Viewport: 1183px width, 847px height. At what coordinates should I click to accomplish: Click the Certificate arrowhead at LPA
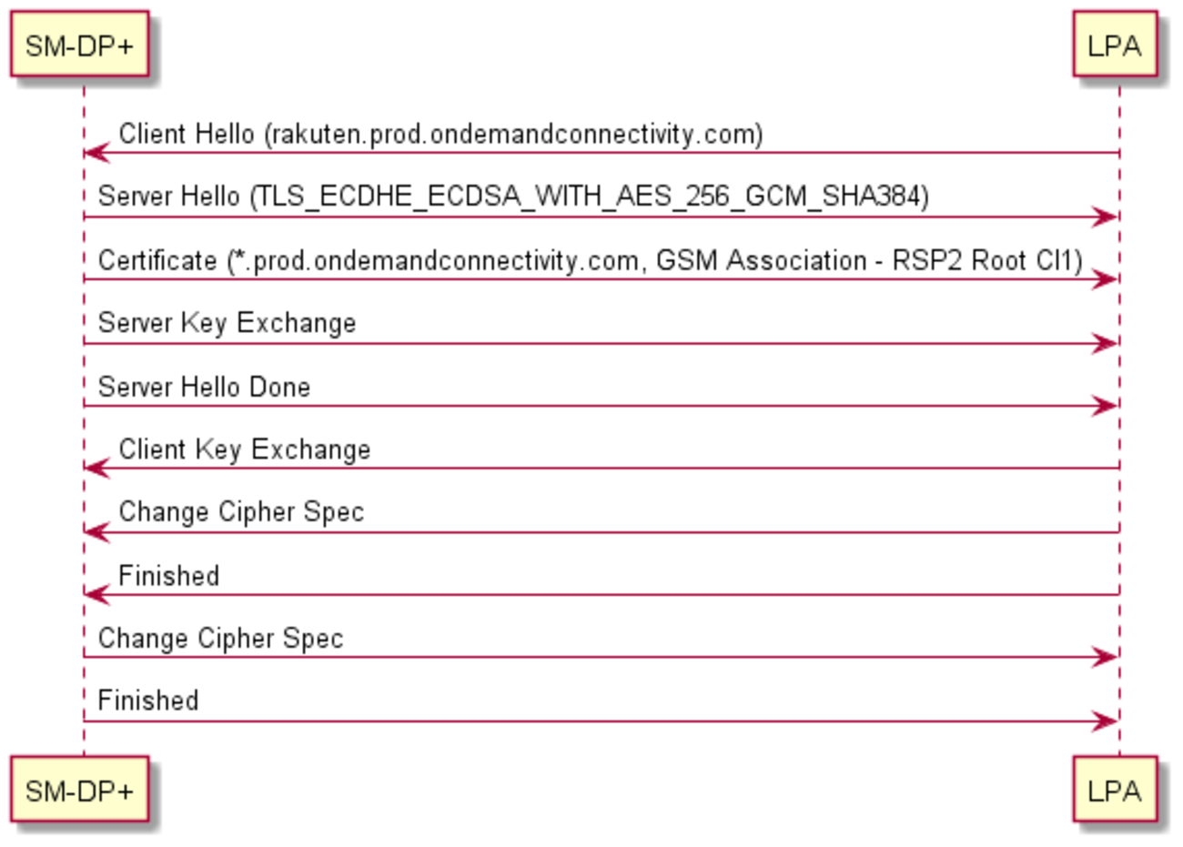pyautogui.click(x=1106, y=280)
